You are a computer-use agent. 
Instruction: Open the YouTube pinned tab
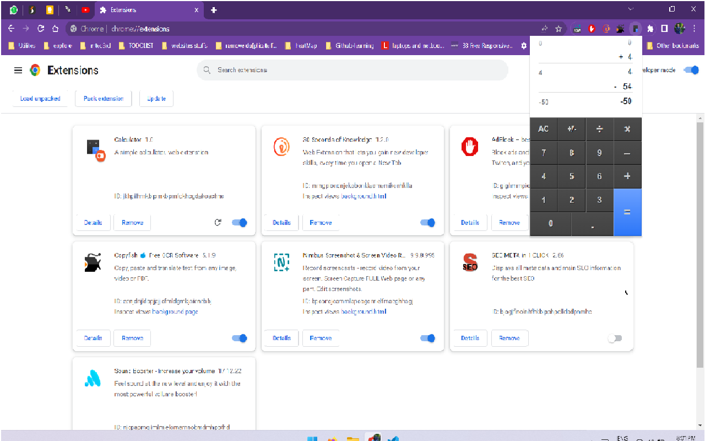click(85, 10)
